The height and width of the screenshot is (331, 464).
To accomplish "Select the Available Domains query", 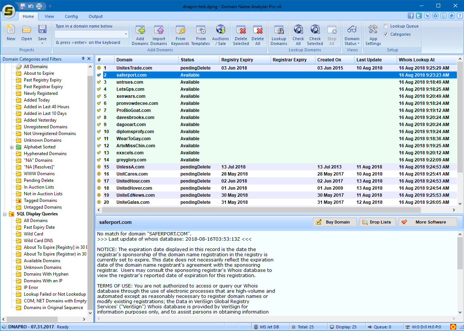I will [x=42, y=261].
